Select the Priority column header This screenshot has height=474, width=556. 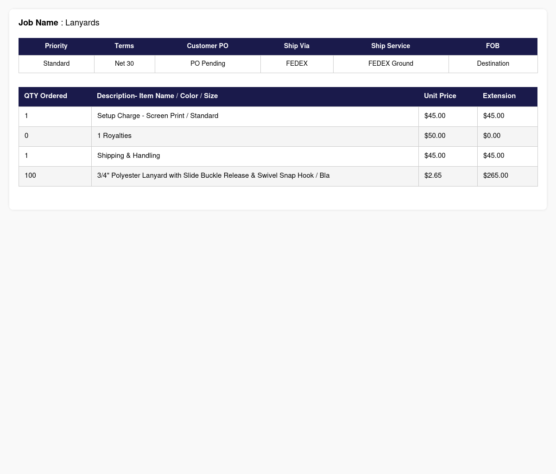pyautogui.click(x=57, y=46)
